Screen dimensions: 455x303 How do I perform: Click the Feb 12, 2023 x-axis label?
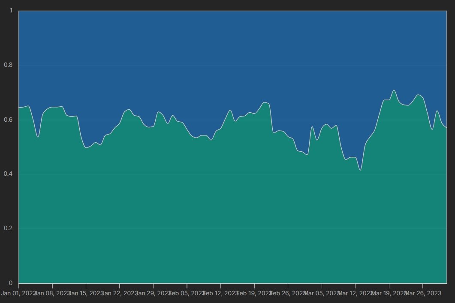click(x=220, y=293)
